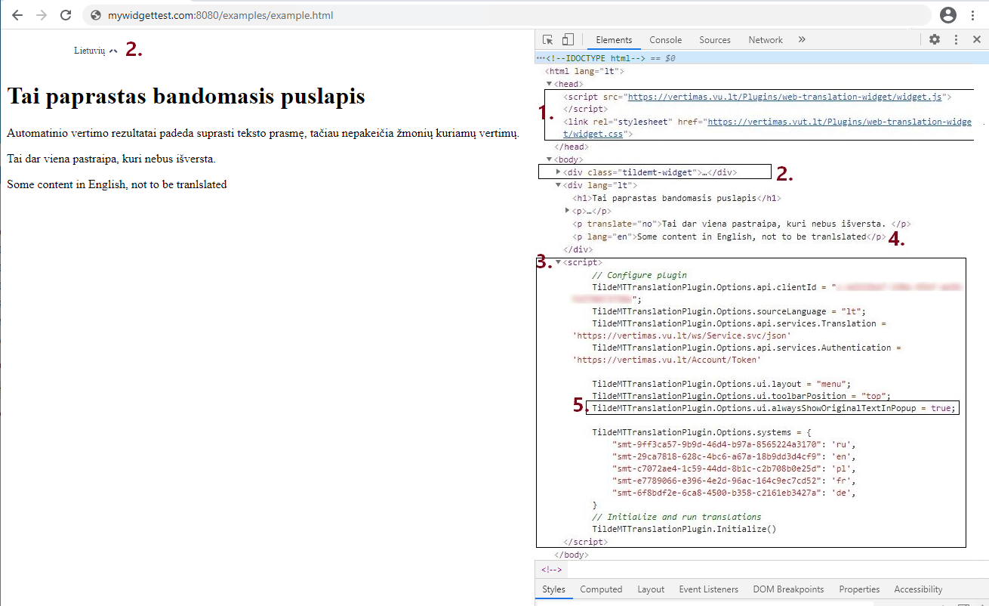Open the Chrome three-dot menu
Viewport: 989px width, 606px height.
[974, 15]
